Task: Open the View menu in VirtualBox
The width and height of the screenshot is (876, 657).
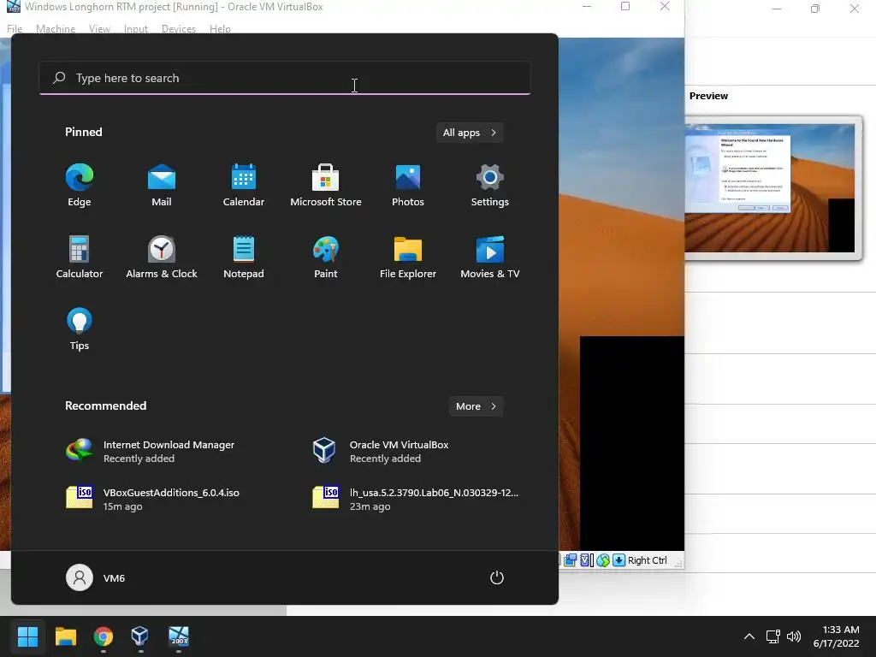Action: point(99,28)
